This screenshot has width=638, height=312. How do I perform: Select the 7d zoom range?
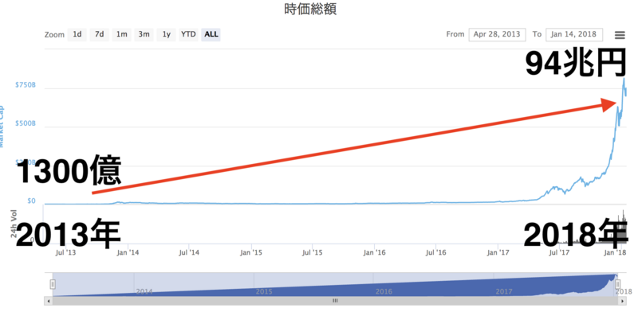99,34
